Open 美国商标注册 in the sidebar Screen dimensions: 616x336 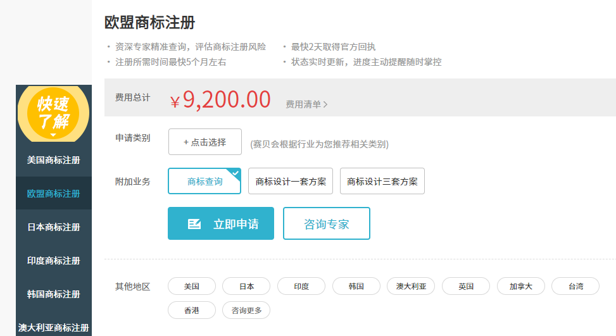click(x=54, y=160)
